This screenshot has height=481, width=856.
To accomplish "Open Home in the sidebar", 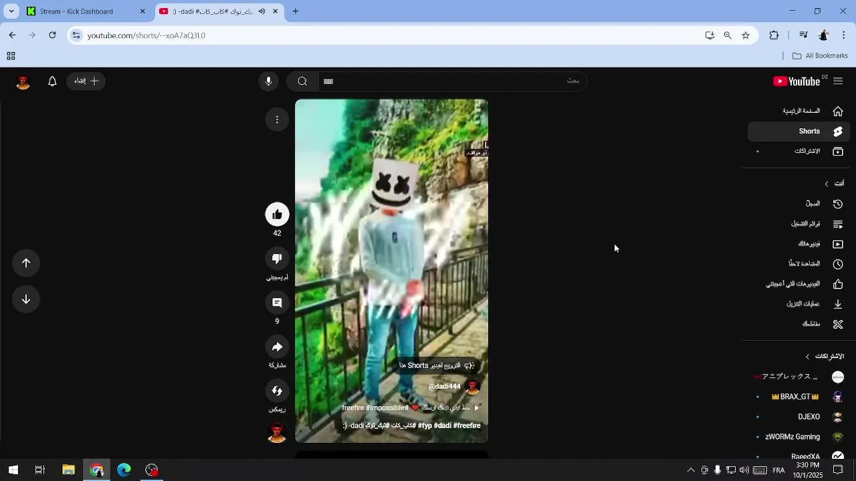I will pos(799,112).
